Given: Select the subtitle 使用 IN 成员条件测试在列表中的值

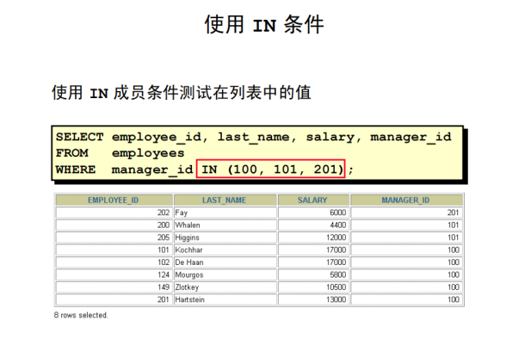Looking at the screenshot, I should [182, 92].
